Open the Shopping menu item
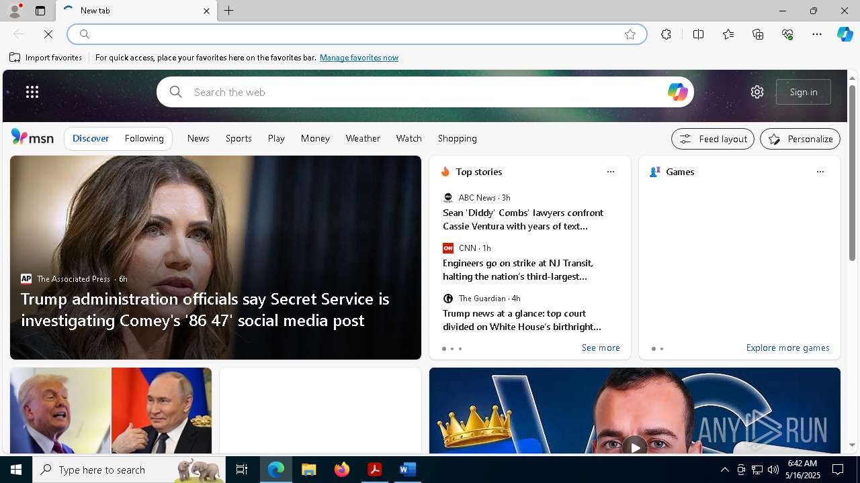Screen dimensions: 860x483 pyautogui.click(x=457, y=138)
